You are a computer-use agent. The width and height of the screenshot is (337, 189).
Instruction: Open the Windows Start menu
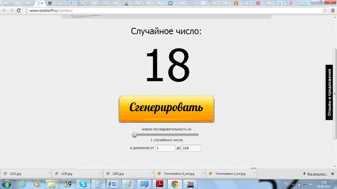pos(6,184)
